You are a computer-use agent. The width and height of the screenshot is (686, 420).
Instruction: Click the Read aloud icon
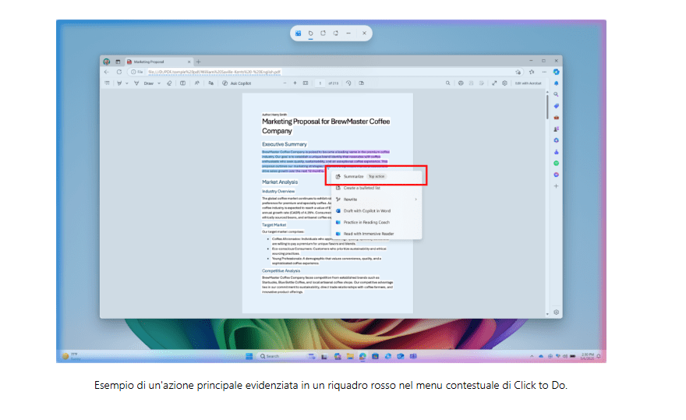click(x=197, y=83)
